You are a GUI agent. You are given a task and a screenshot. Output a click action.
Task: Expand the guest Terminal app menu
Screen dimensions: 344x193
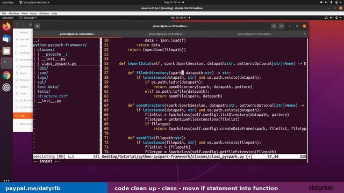[28, 18]
